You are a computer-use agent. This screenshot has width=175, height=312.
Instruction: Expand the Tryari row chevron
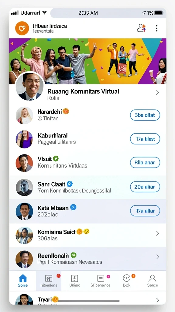pyautogui.click(x=158, y=300)
